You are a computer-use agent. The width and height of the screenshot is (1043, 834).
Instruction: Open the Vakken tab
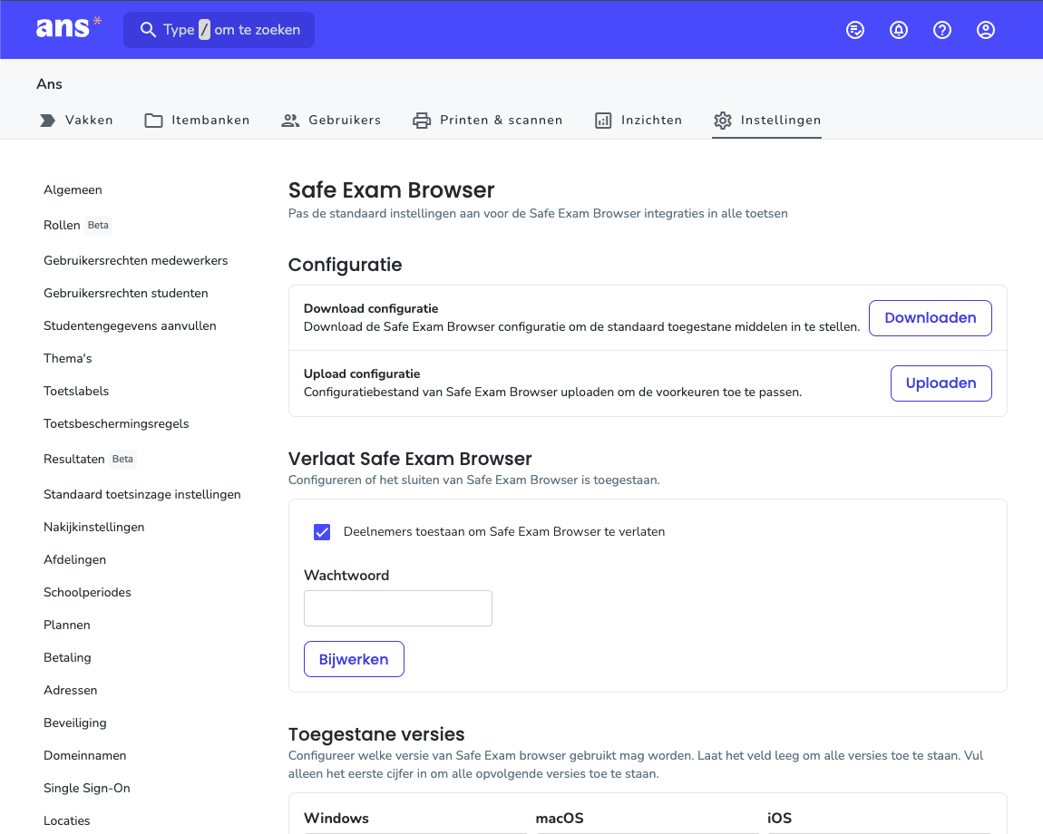coord(76,121)
